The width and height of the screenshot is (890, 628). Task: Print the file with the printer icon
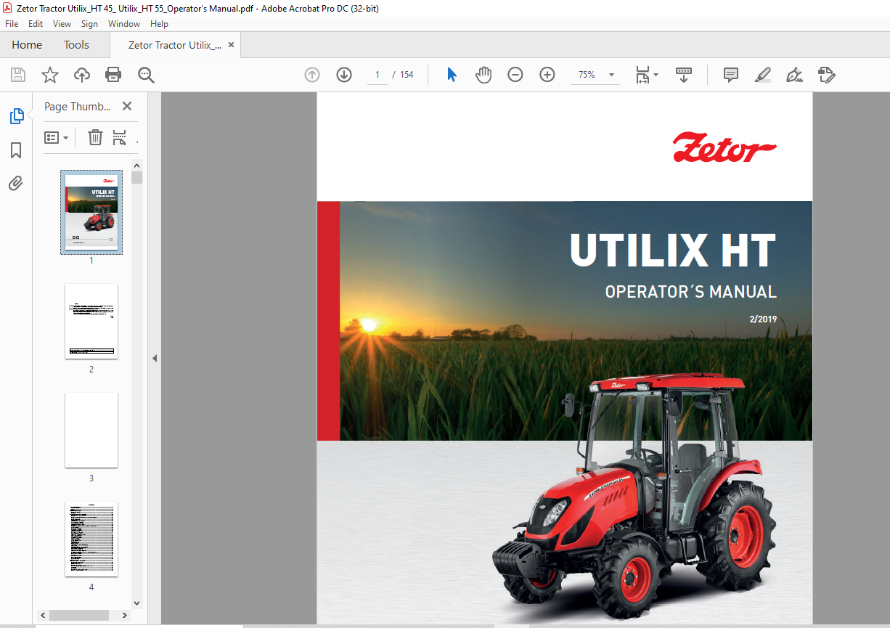click(x=113, y=75)
